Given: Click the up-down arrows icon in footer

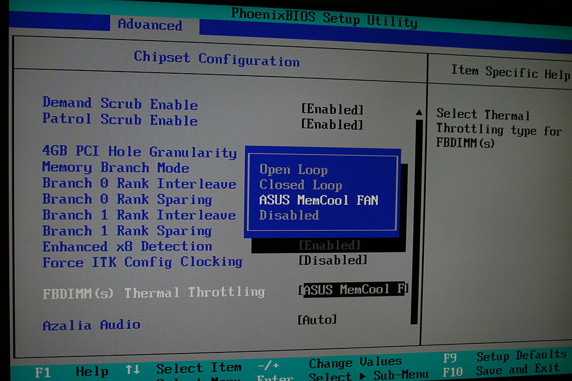Looking at the screenshot, I should pos(133,370).
